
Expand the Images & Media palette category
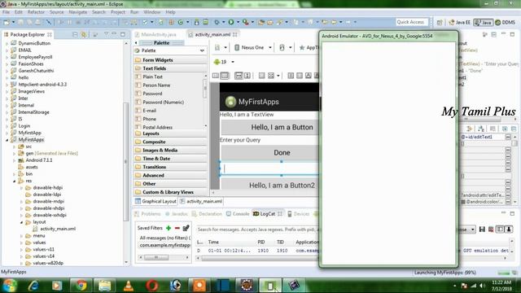(170, 150)
